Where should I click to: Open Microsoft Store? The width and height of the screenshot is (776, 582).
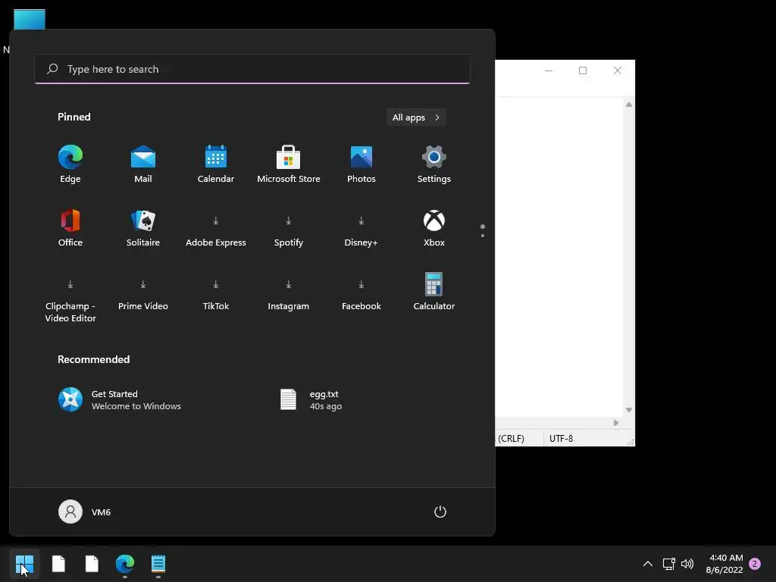(289, 164)
